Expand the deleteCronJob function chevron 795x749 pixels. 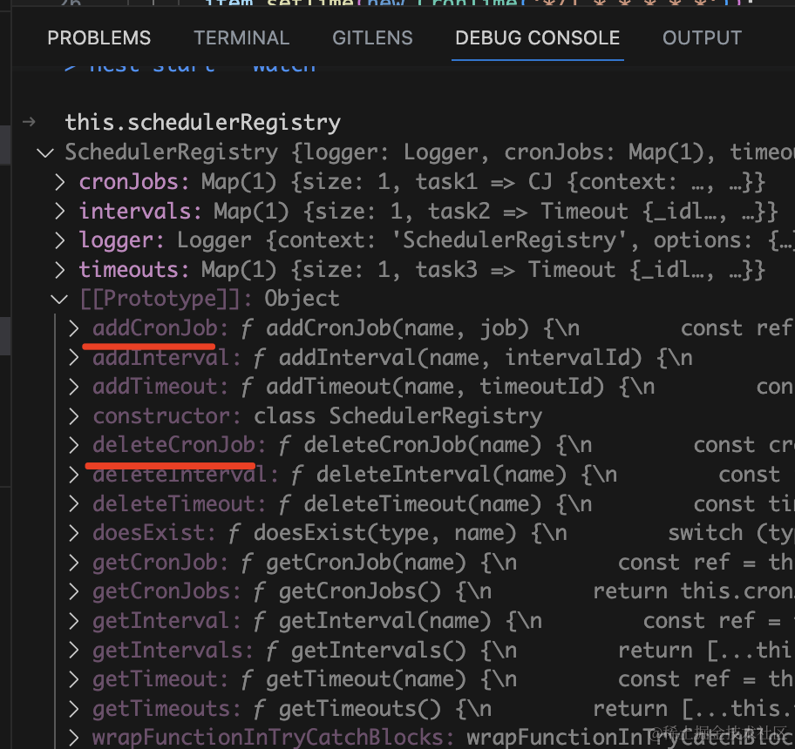[x=75, y=446]
